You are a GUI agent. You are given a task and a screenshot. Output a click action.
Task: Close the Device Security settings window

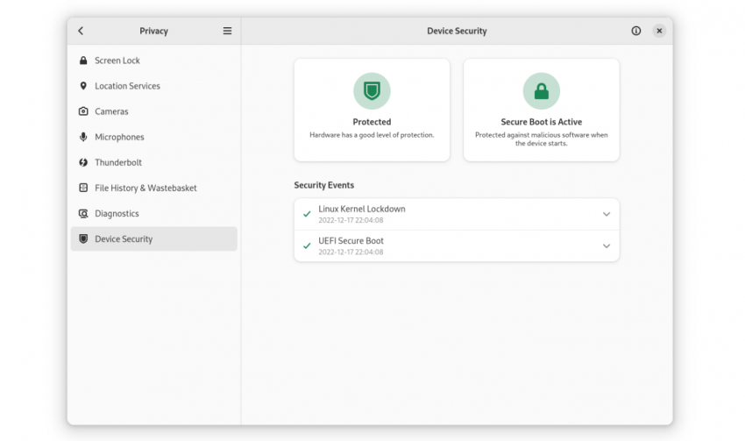(x=659, y=31)
